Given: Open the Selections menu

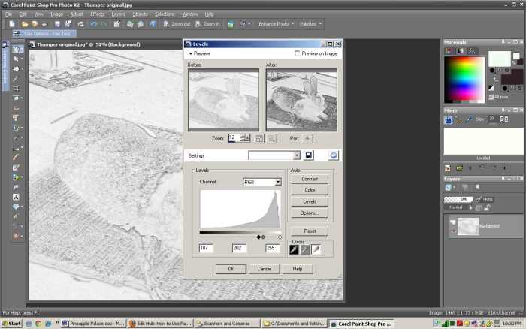Looking at the screenshot, I should click(x=165, y=14).
